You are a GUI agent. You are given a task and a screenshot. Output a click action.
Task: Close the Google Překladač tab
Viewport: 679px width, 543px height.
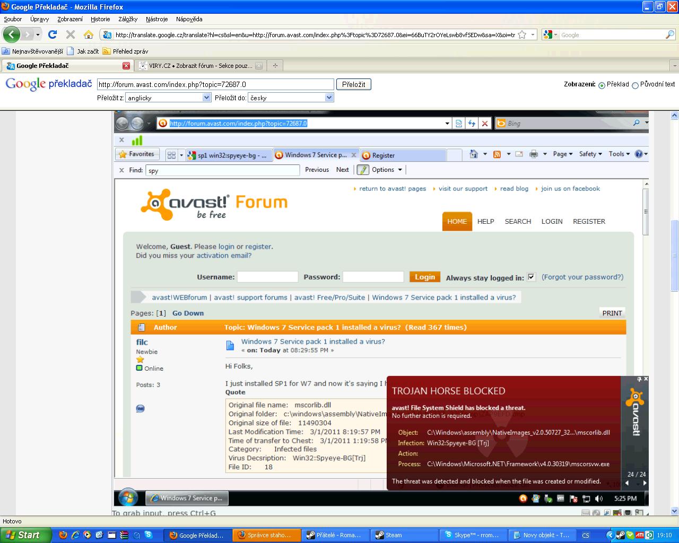126,66
